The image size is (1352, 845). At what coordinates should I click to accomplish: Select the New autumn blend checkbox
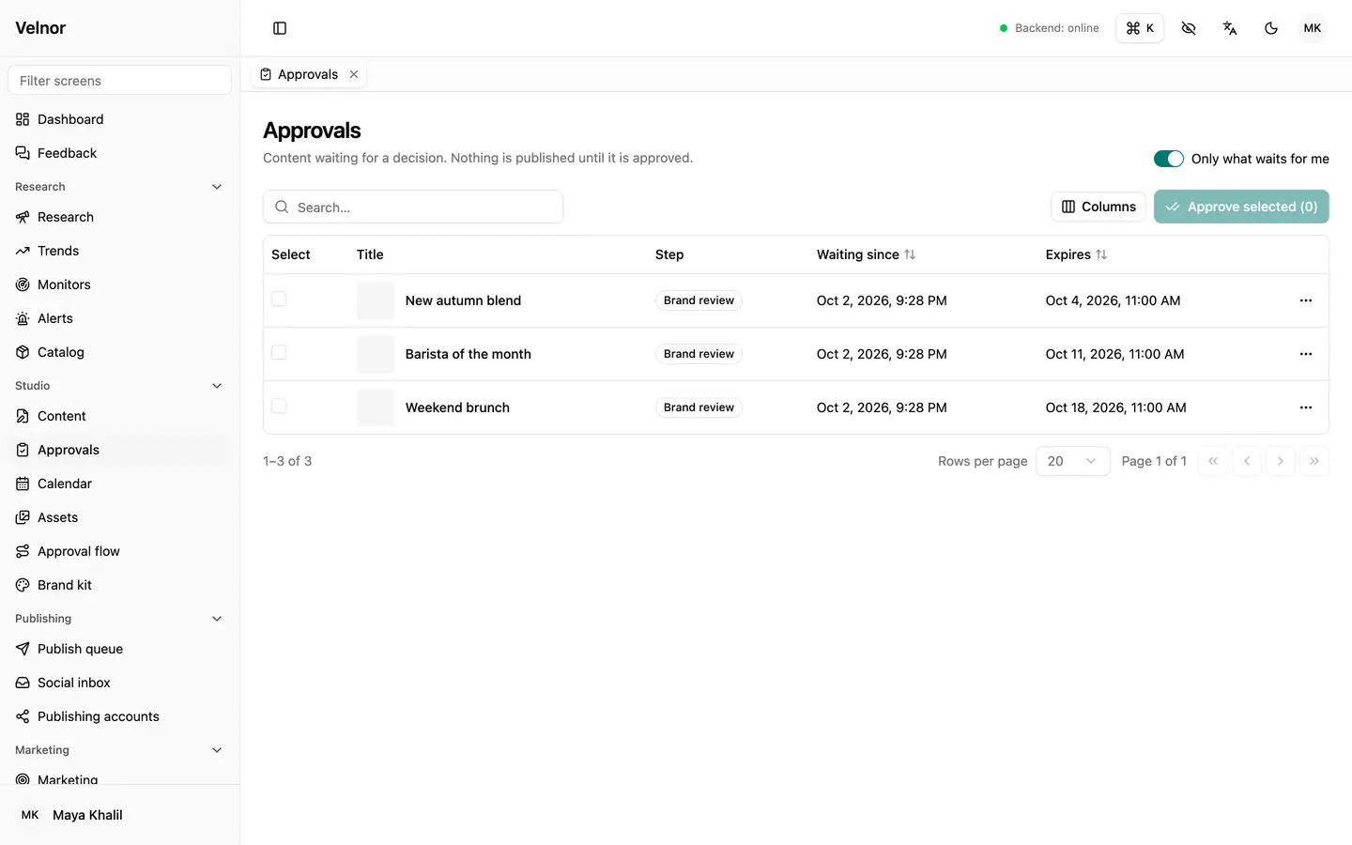[x=279, y=299]
